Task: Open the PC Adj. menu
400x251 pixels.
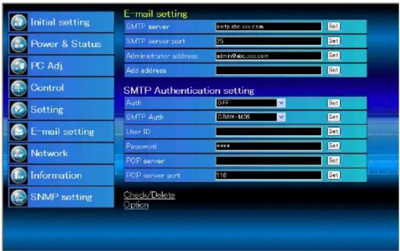Action: point(61,66)
